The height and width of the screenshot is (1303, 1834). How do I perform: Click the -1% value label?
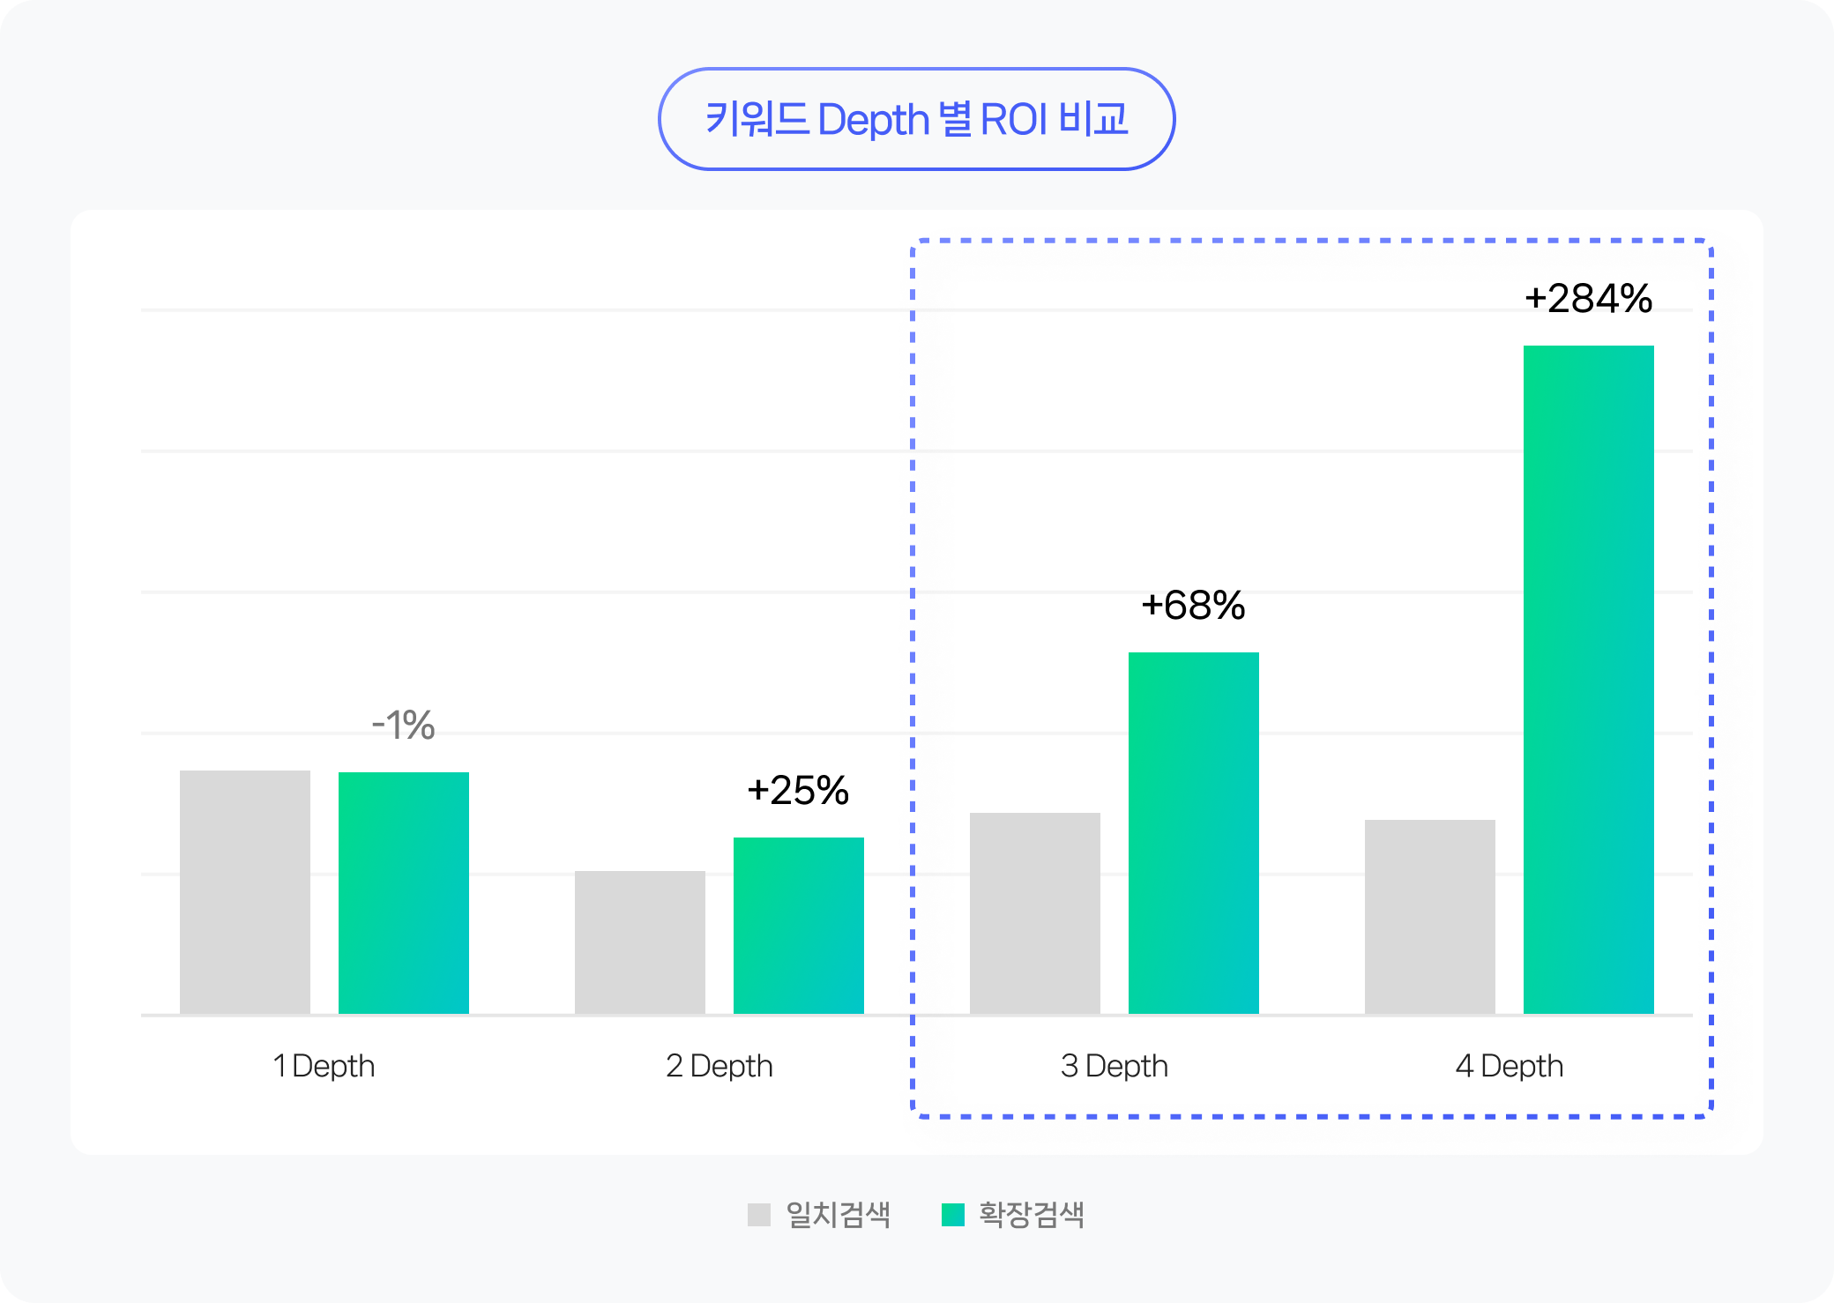click(x=404, y=726)
